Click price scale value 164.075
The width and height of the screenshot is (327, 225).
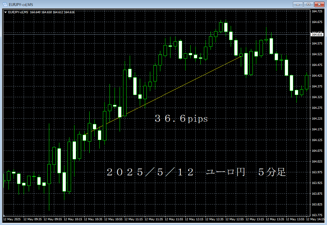(x=317, y=151)
